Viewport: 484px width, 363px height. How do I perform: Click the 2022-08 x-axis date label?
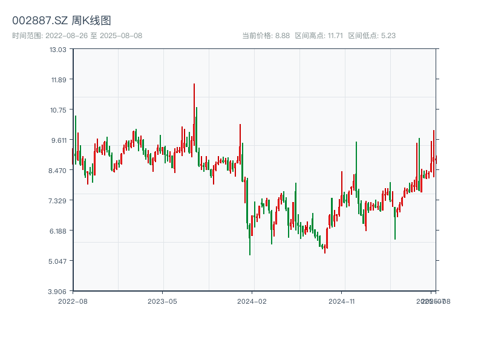pyautogui.click(x=73, y=301)
